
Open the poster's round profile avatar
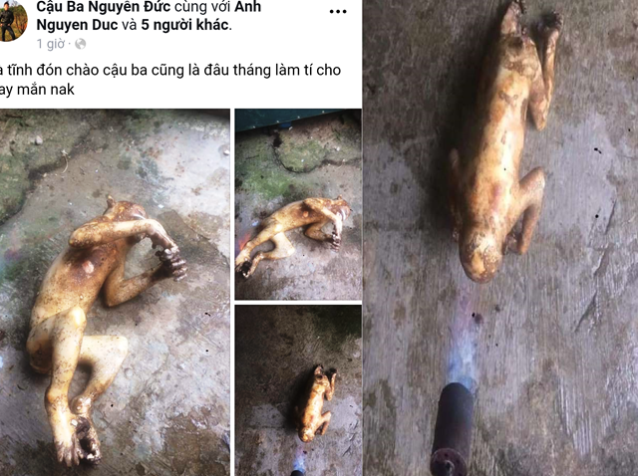(12, 20)
